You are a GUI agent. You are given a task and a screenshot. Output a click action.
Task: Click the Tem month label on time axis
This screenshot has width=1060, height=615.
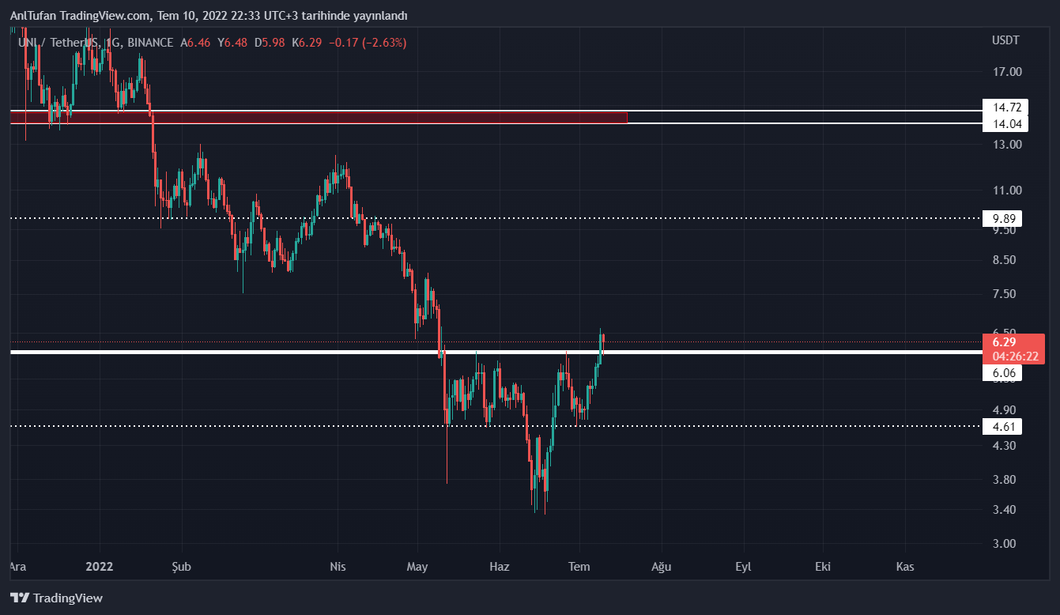click(x=579, y=566)
